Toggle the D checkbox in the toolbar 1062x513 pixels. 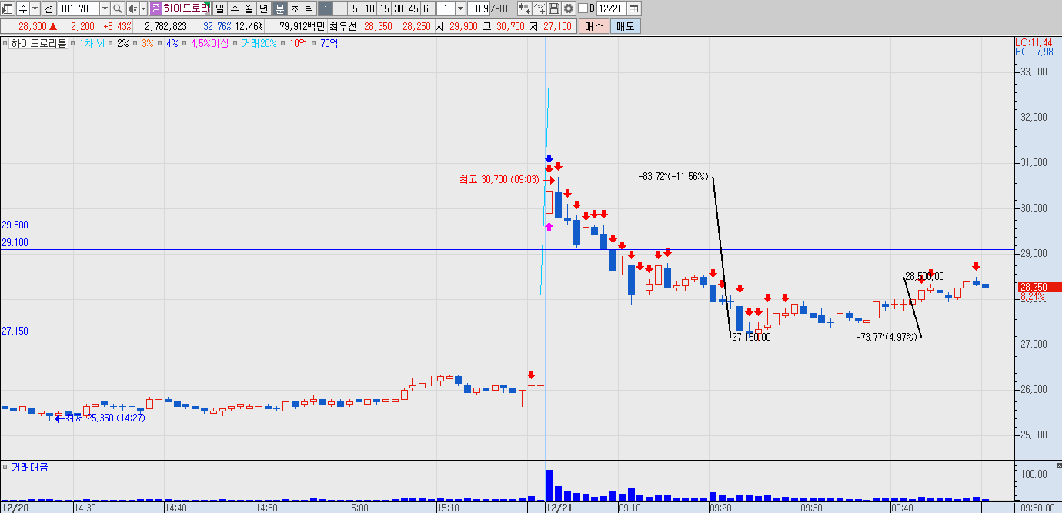pos(582,8)
